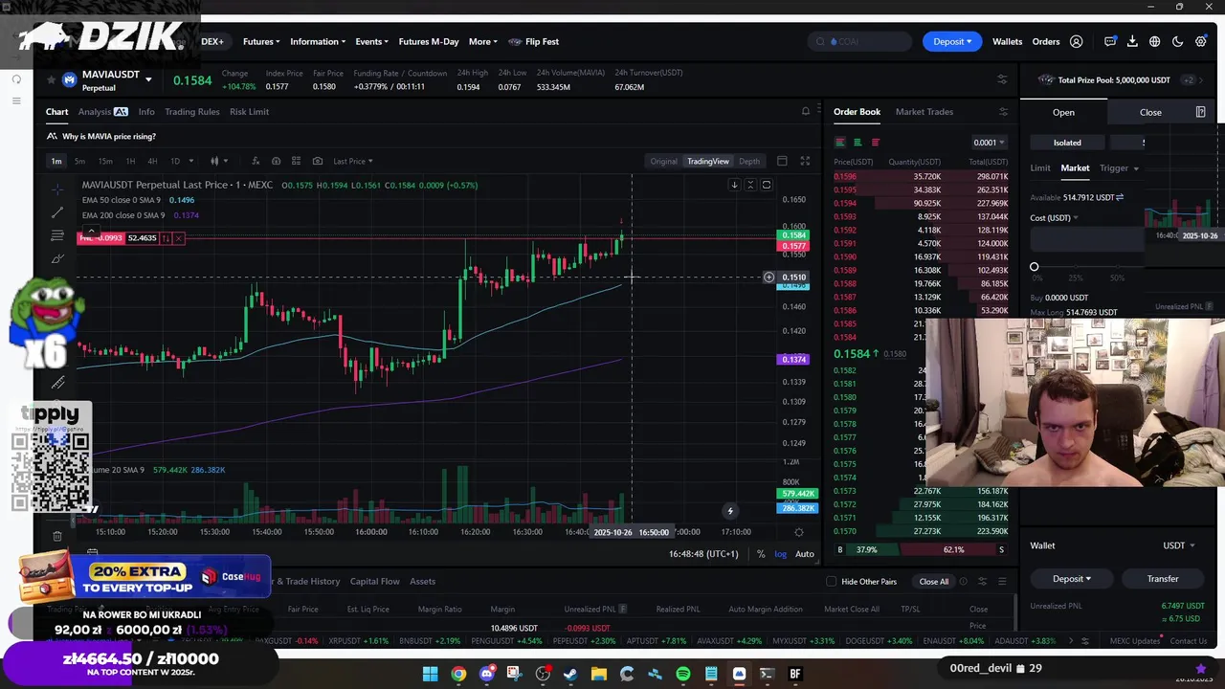Toggle percentage scale on the chart
Screen dimensions: 1225x689
pyautogui.click(x=761, y=554)
